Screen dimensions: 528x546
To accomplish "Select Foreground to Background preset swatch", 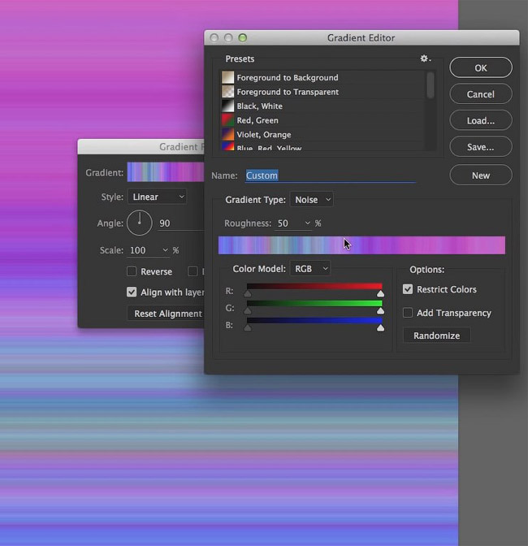I will tap(228, 77).
